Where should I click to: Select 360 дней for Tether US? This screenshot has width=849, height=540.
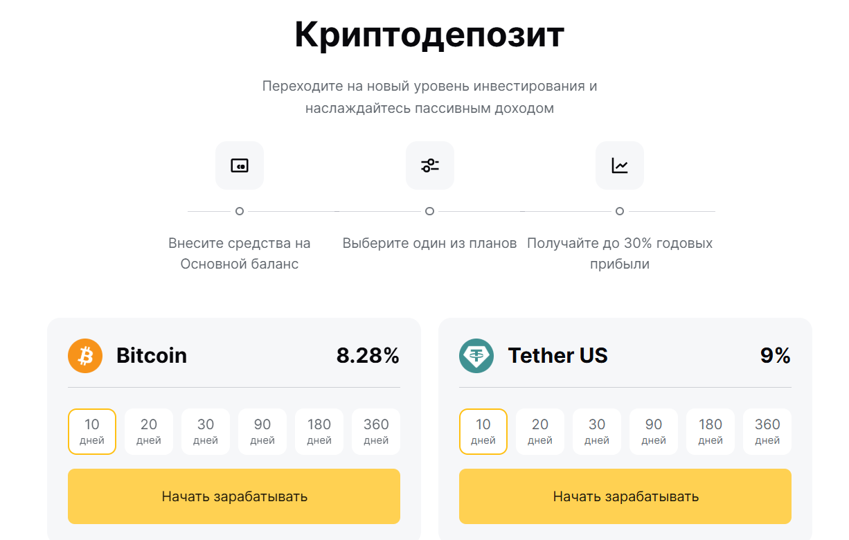(x=767, y=431)
